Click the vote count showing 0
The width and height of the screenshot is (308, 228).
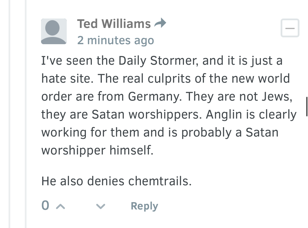click(x=45, y=205)
